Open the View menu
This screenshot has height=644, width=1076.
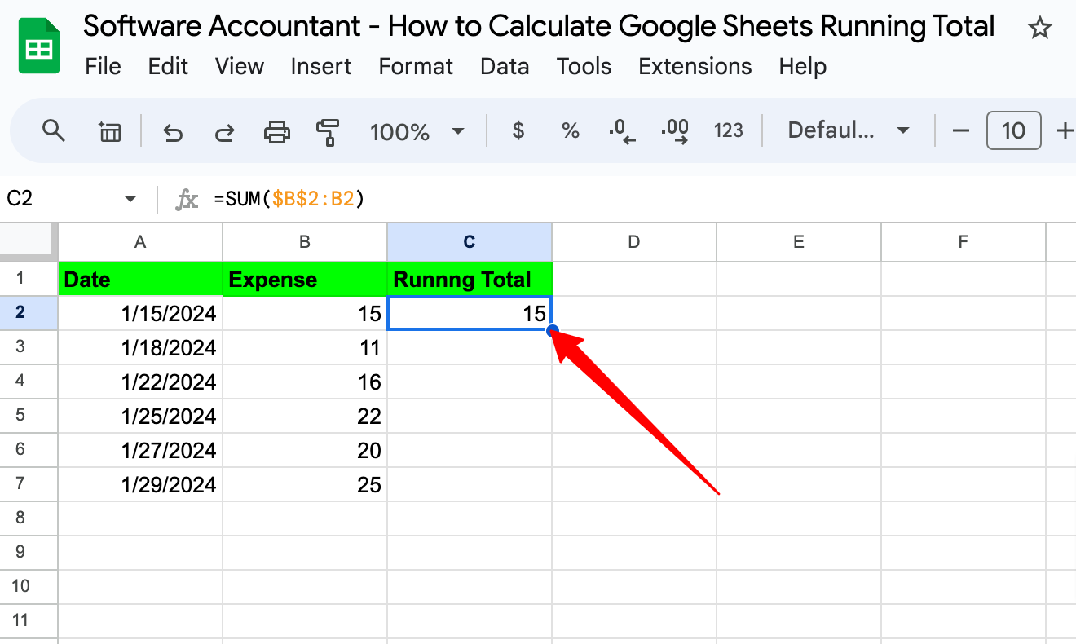[240, 66]
